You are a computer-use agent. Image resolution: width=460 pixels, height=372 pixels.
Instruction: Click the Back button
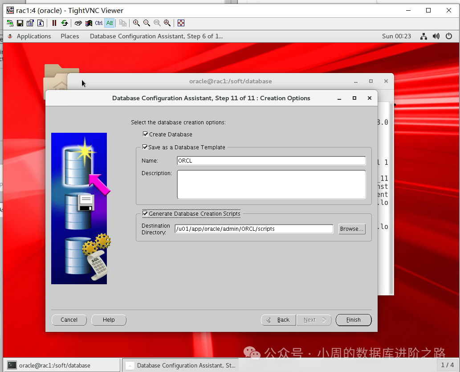point(278,320)
